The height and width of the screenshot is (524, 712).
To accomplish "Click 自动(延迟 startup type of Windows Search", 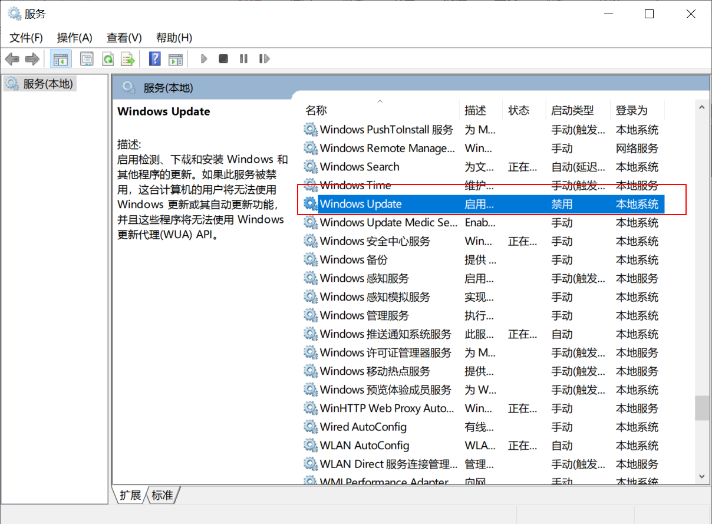I will tap(578, 167).
